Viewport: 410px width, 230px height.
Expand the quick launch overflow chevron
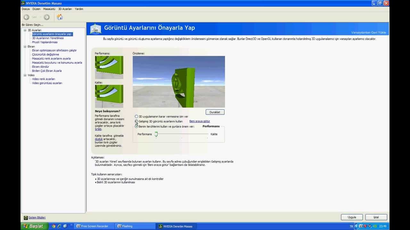click(x=71, y=225)
